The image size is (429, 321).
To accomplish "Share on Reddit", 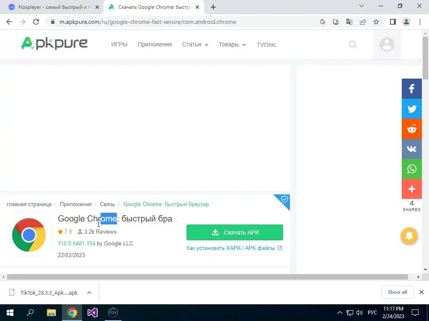I will 411,129.
